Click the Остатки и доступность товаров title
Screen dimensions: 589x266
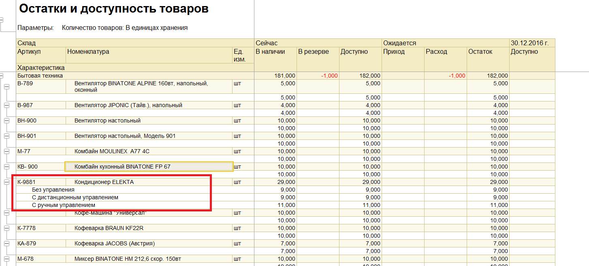tap(114, 9)
